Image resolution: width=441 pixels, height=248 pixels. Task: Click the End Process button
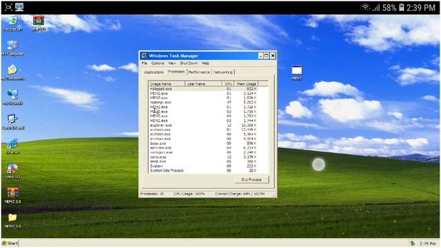coord(252,179)
